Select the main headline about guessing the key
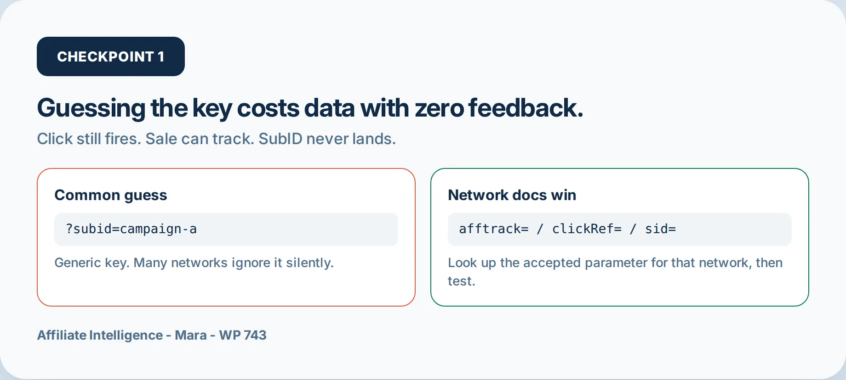 click(x=310, y=108)
